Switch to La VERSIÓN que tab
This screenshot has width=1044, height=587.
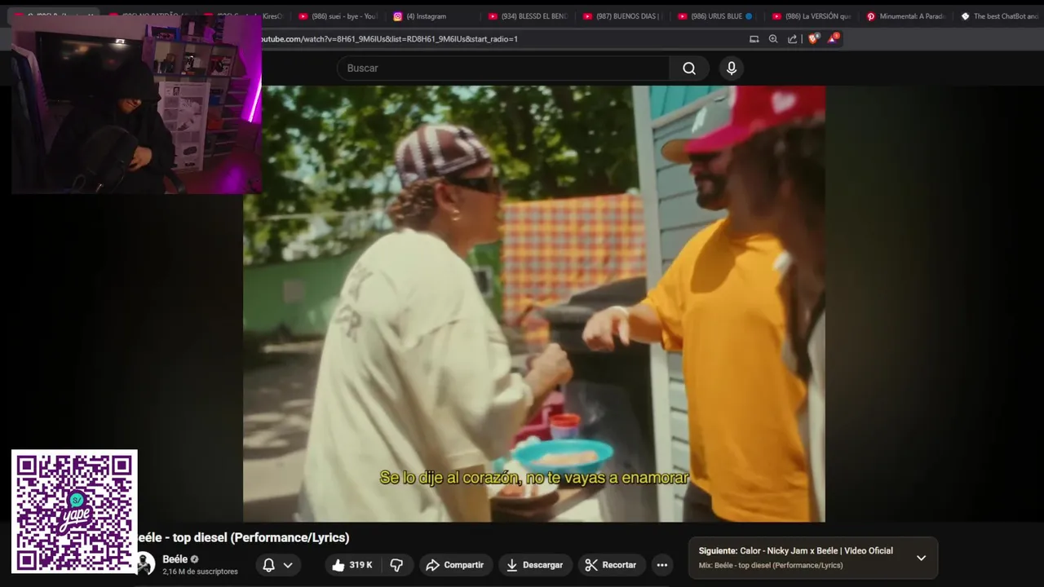812,16
